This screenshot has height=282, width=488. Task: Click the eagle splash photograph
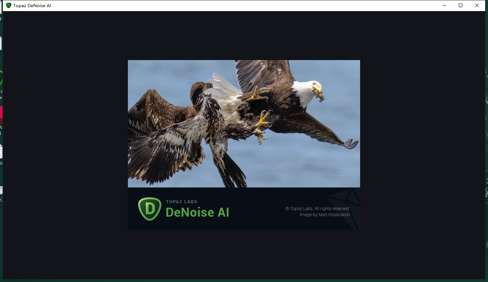click(x=244, y=123)
